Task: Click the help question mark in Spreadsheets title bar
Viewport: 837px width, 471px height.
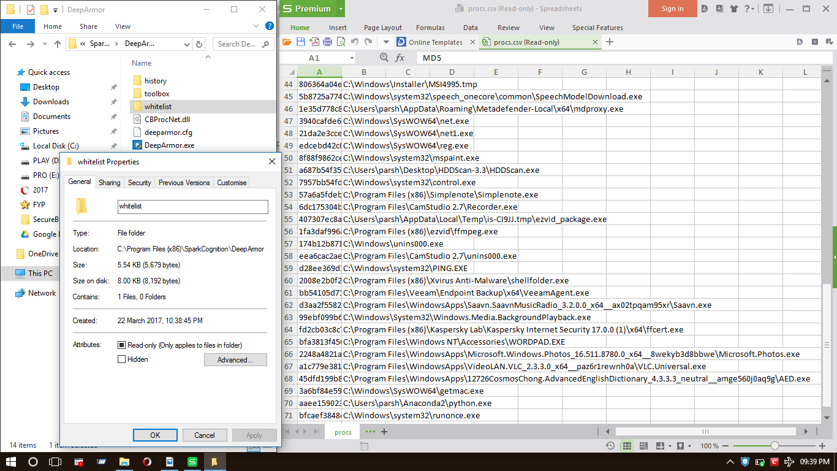Action: [x=748, y=9]
